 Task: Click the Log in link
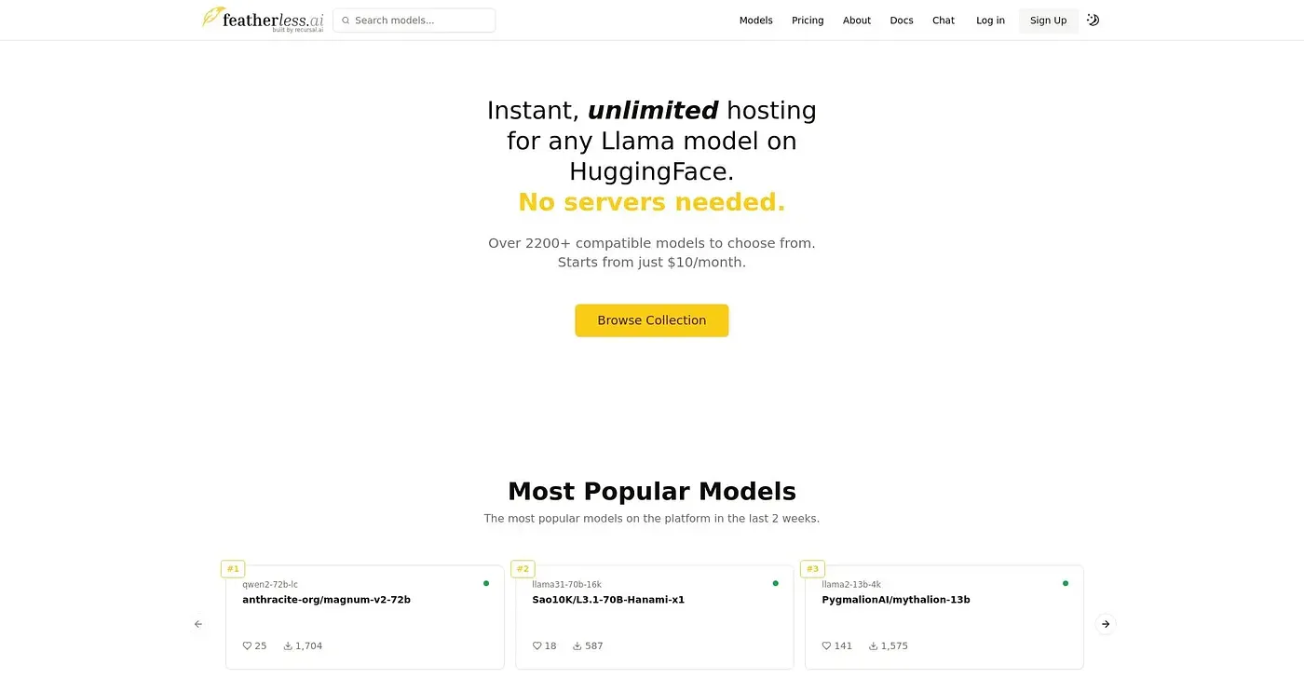[990, 20]
